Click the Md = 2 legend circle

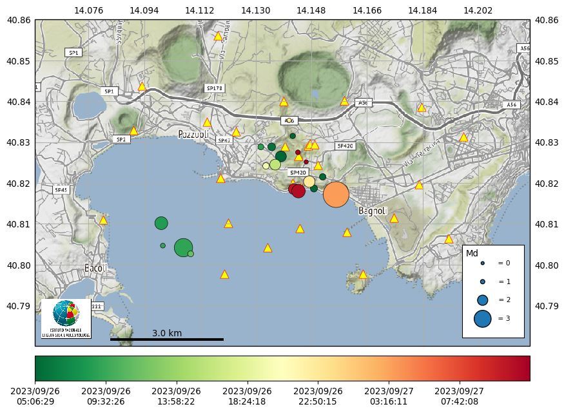[482, 300]
